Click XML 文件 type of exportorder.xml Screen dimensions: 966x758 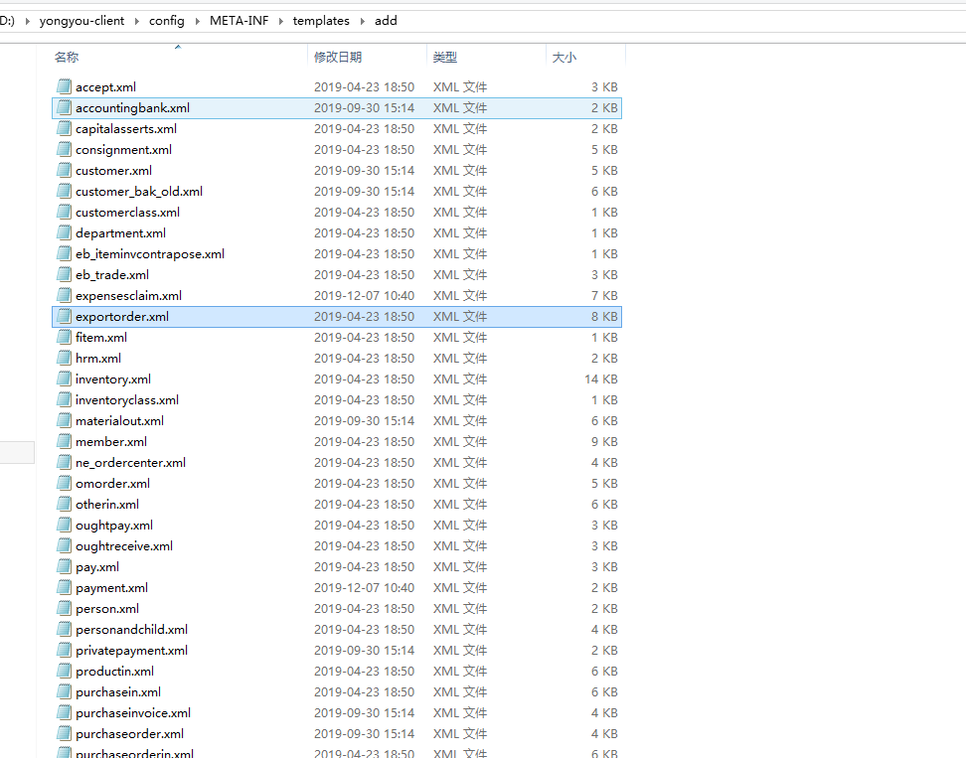[x=459, y=317]
